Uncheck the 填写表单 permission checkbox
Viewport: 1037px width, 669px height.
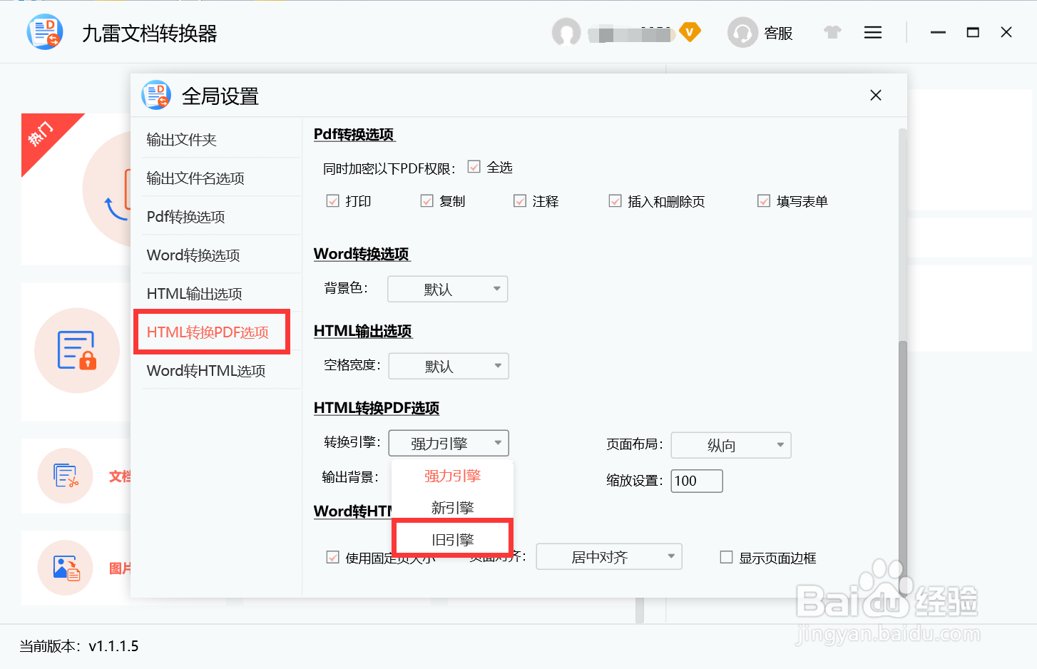[764, 201]
